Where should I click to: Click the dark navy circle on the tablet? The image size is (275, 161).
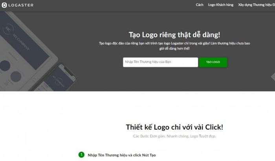coord(5,66)
